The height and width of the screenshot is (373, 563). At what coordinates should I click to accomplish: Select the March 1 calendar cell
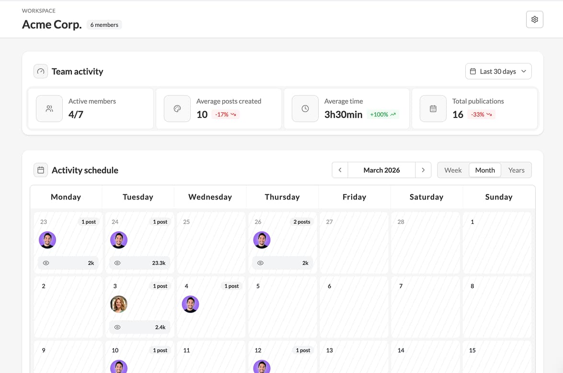point(497,243)
